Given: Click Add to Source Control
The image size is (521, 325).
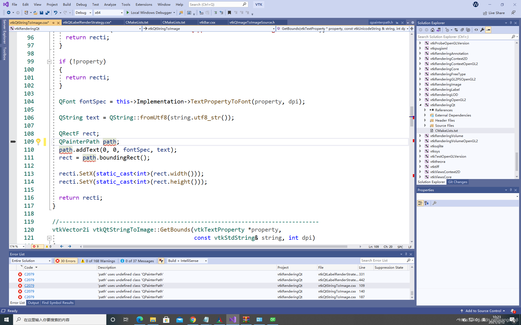Looking at the screenshot, I should click(x=483, y=311).
